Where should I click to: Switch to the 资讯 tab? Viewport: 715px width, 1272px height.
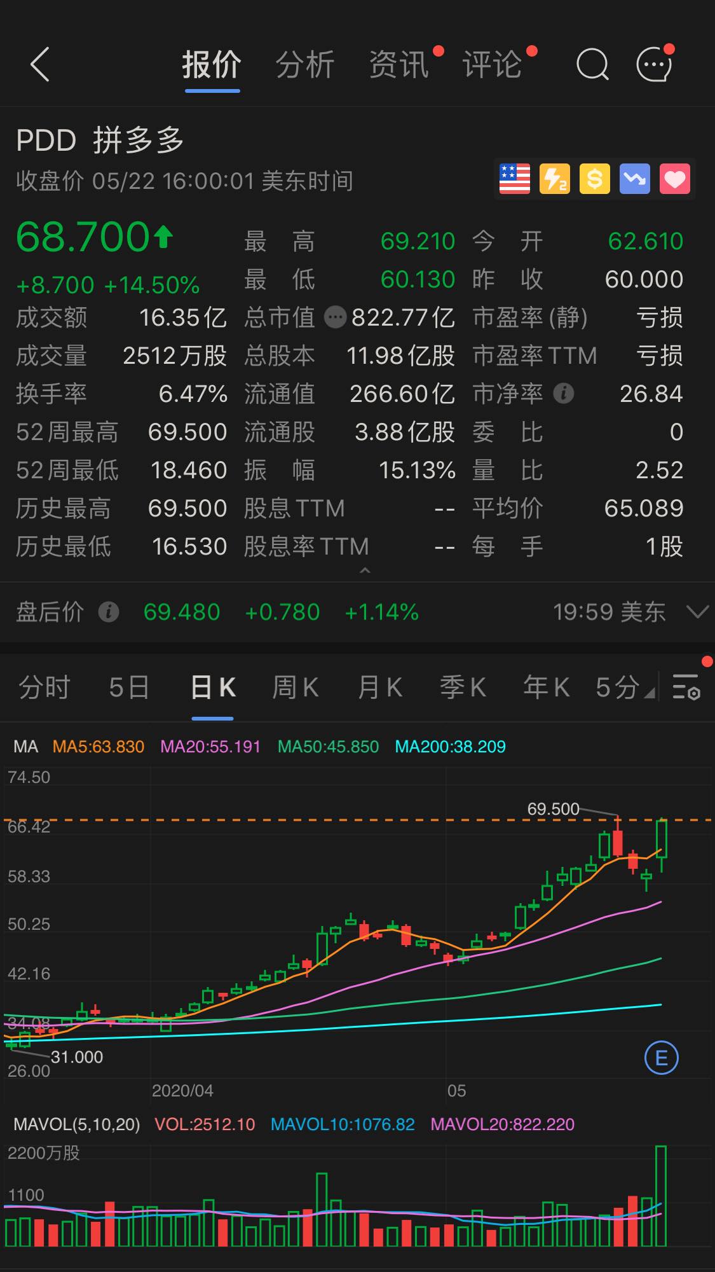[398, 65]
